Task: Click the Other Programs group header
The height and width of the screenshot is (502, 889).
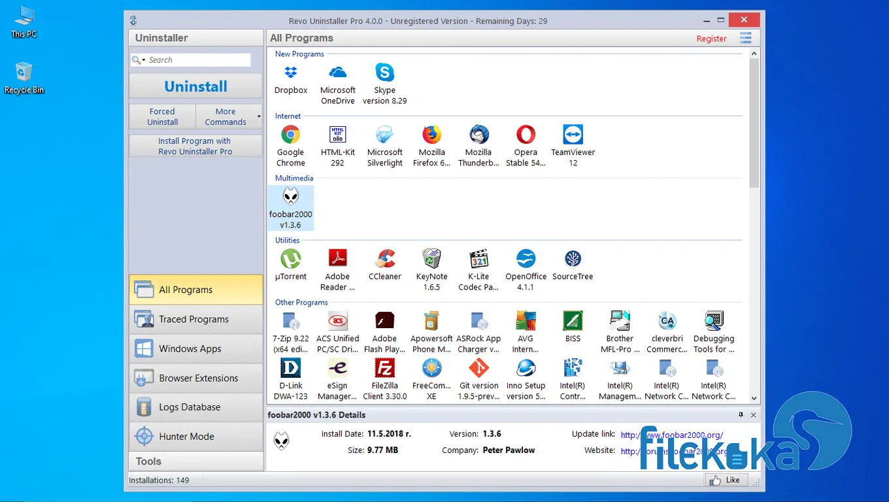Action: pyautogui.click(x=301, y=303)
